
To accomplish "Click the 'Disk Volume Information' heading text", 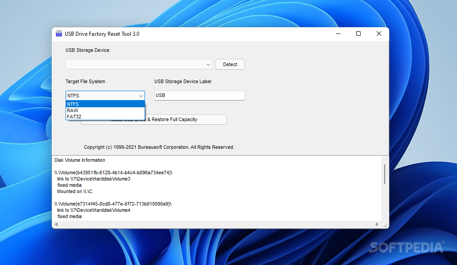I will click(79, 160).
